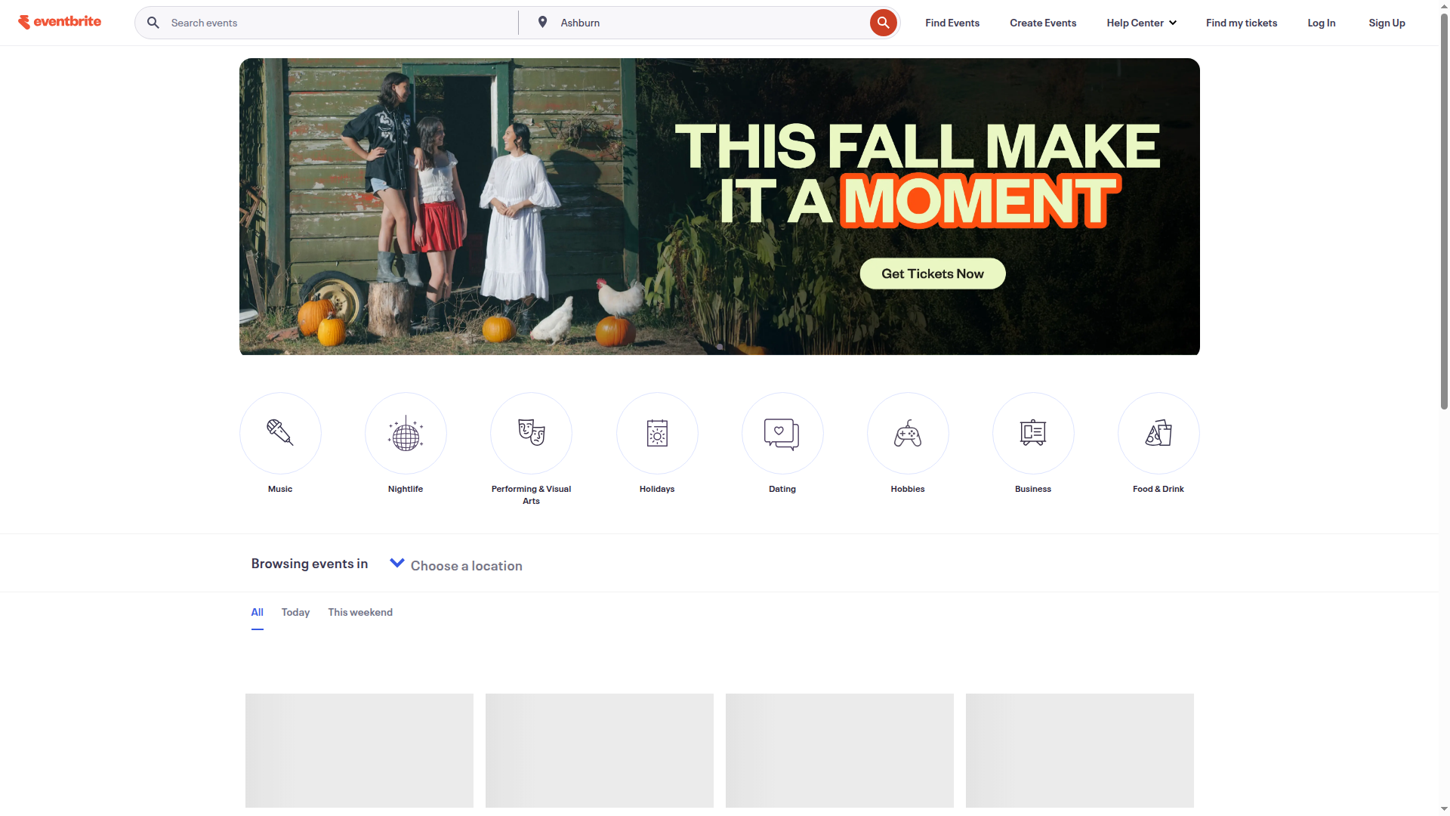Select Performing & Visual Arts category
Screen dimensions: 1450x816
tap(531, 433)
